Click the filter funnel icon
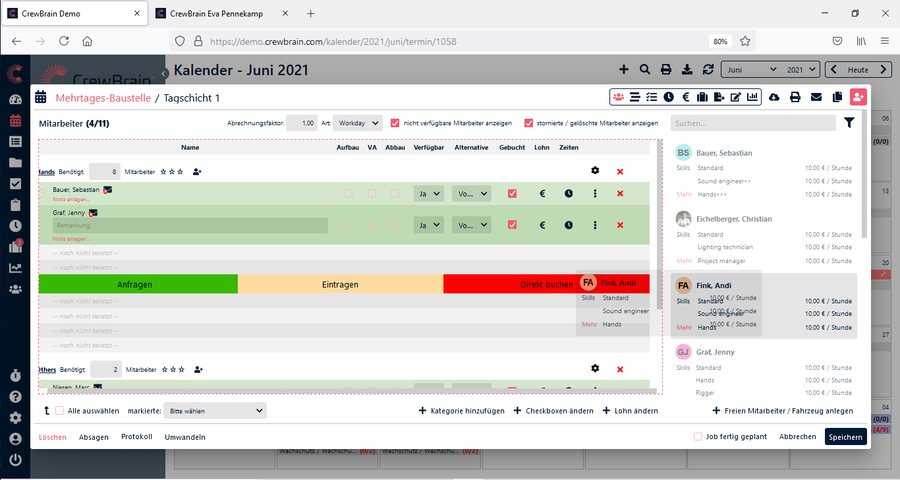Image resolution: width=900 pixels, height=480 pixels. click(849, 123)
